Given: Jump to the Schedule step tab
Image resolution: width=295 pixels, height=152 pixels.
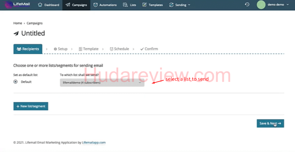Looking at the screenshot, I should (119, 49).
